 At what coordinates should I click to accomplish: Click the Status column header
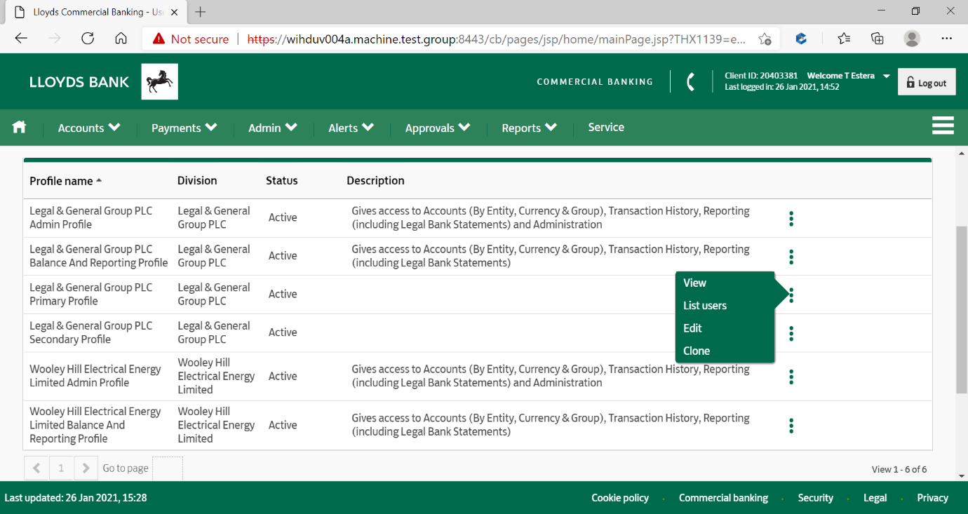[x=282, y=180]
